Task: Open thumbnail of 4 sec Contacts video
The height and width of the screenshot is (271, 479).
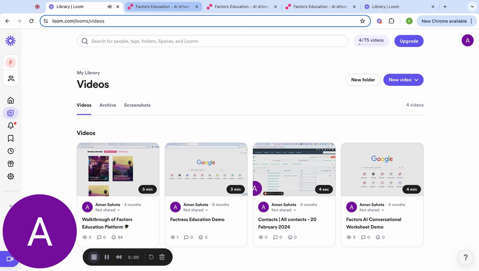Action: (x=294, y=169)
